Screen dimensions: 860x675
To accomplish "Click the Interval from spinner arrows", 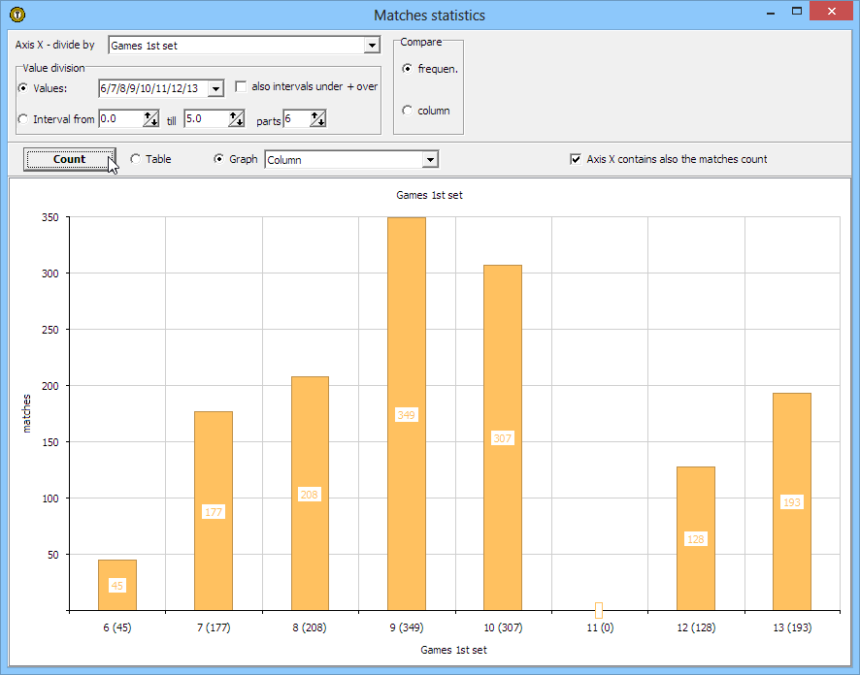I will (151, 119).
